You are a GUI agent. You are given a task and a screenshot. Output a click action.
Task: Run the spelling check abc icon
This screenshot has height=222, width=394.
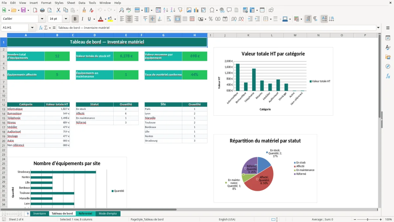click(x=129, y=10)
